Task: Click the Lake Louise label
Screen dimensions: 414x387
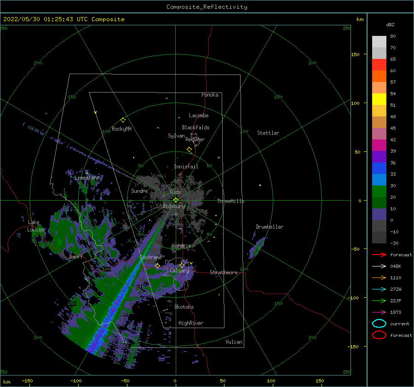Action: coord(35,226)
